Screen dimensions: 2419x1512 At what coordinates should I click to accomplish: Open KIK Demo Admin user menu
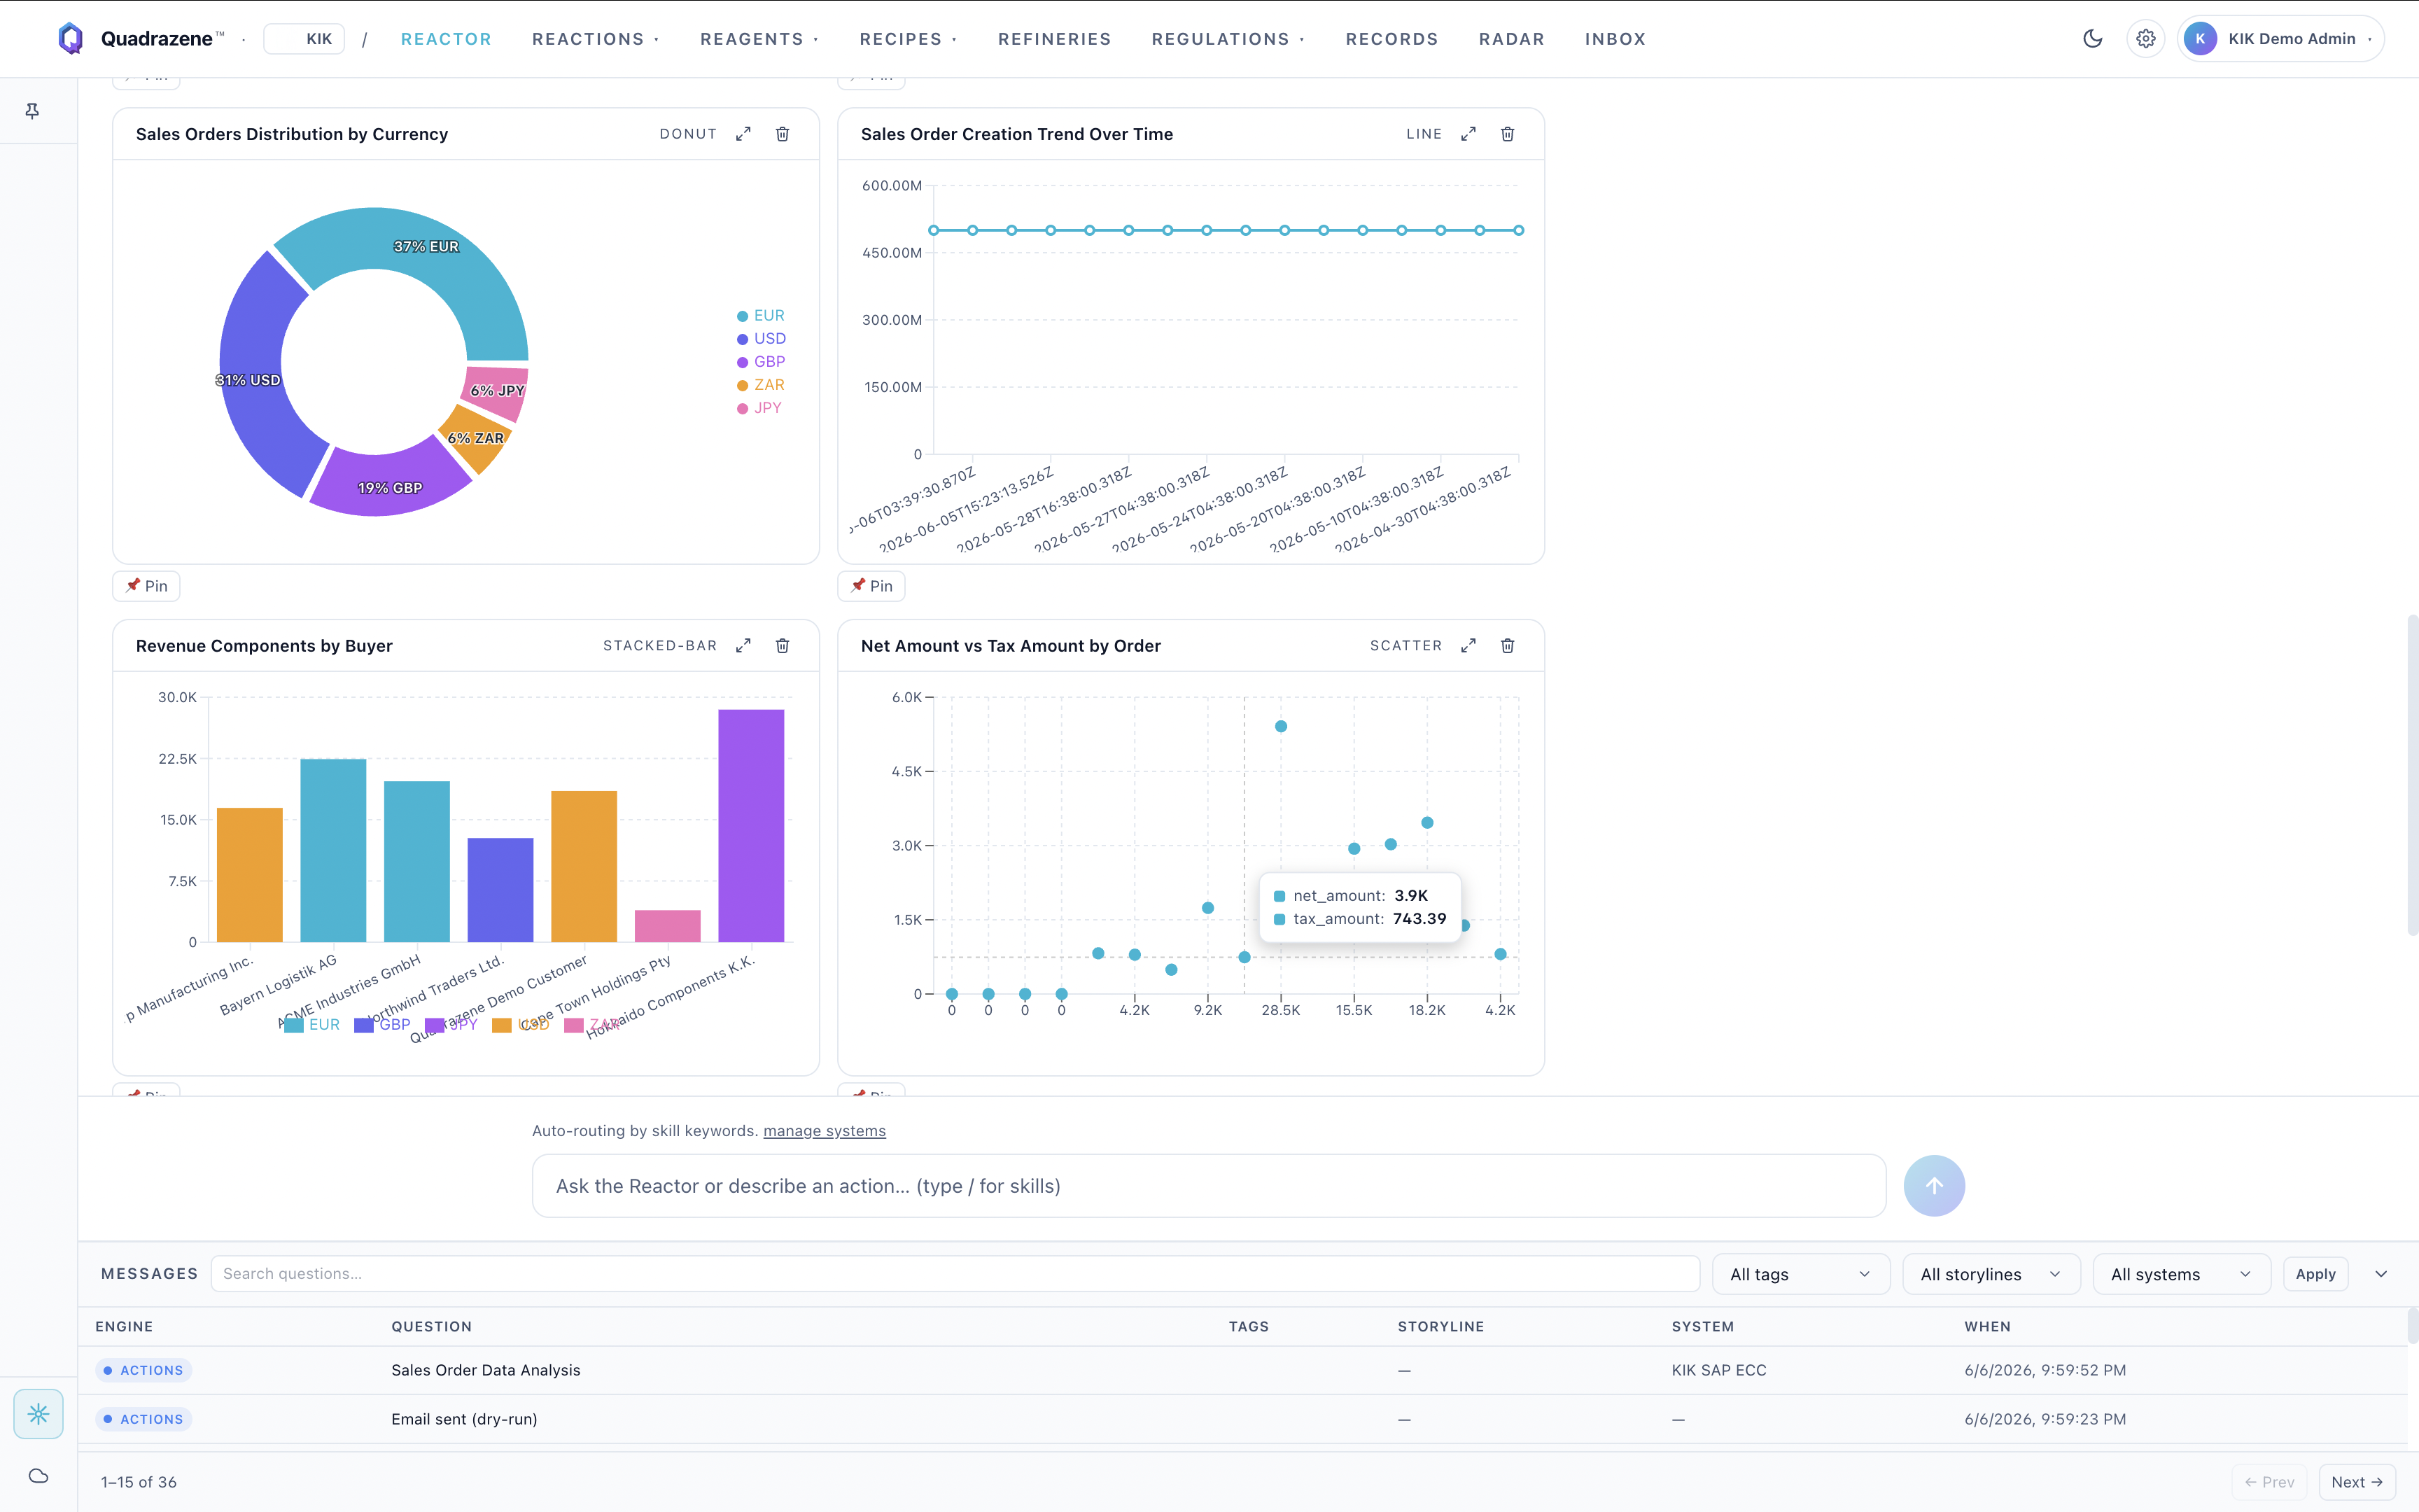[2281, 39]
